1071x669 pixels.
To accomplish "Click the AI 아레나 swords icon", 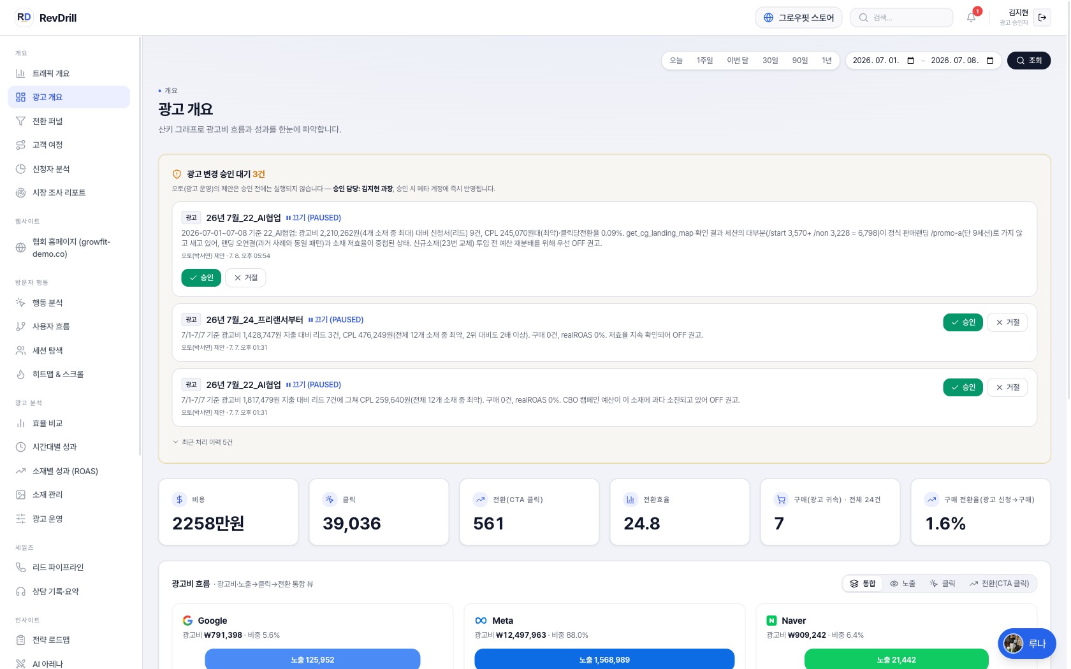I will [x=20, y=663].
